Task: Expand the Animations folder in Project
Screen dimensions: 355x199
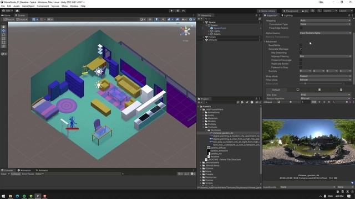Action: [x=204, y=112]
